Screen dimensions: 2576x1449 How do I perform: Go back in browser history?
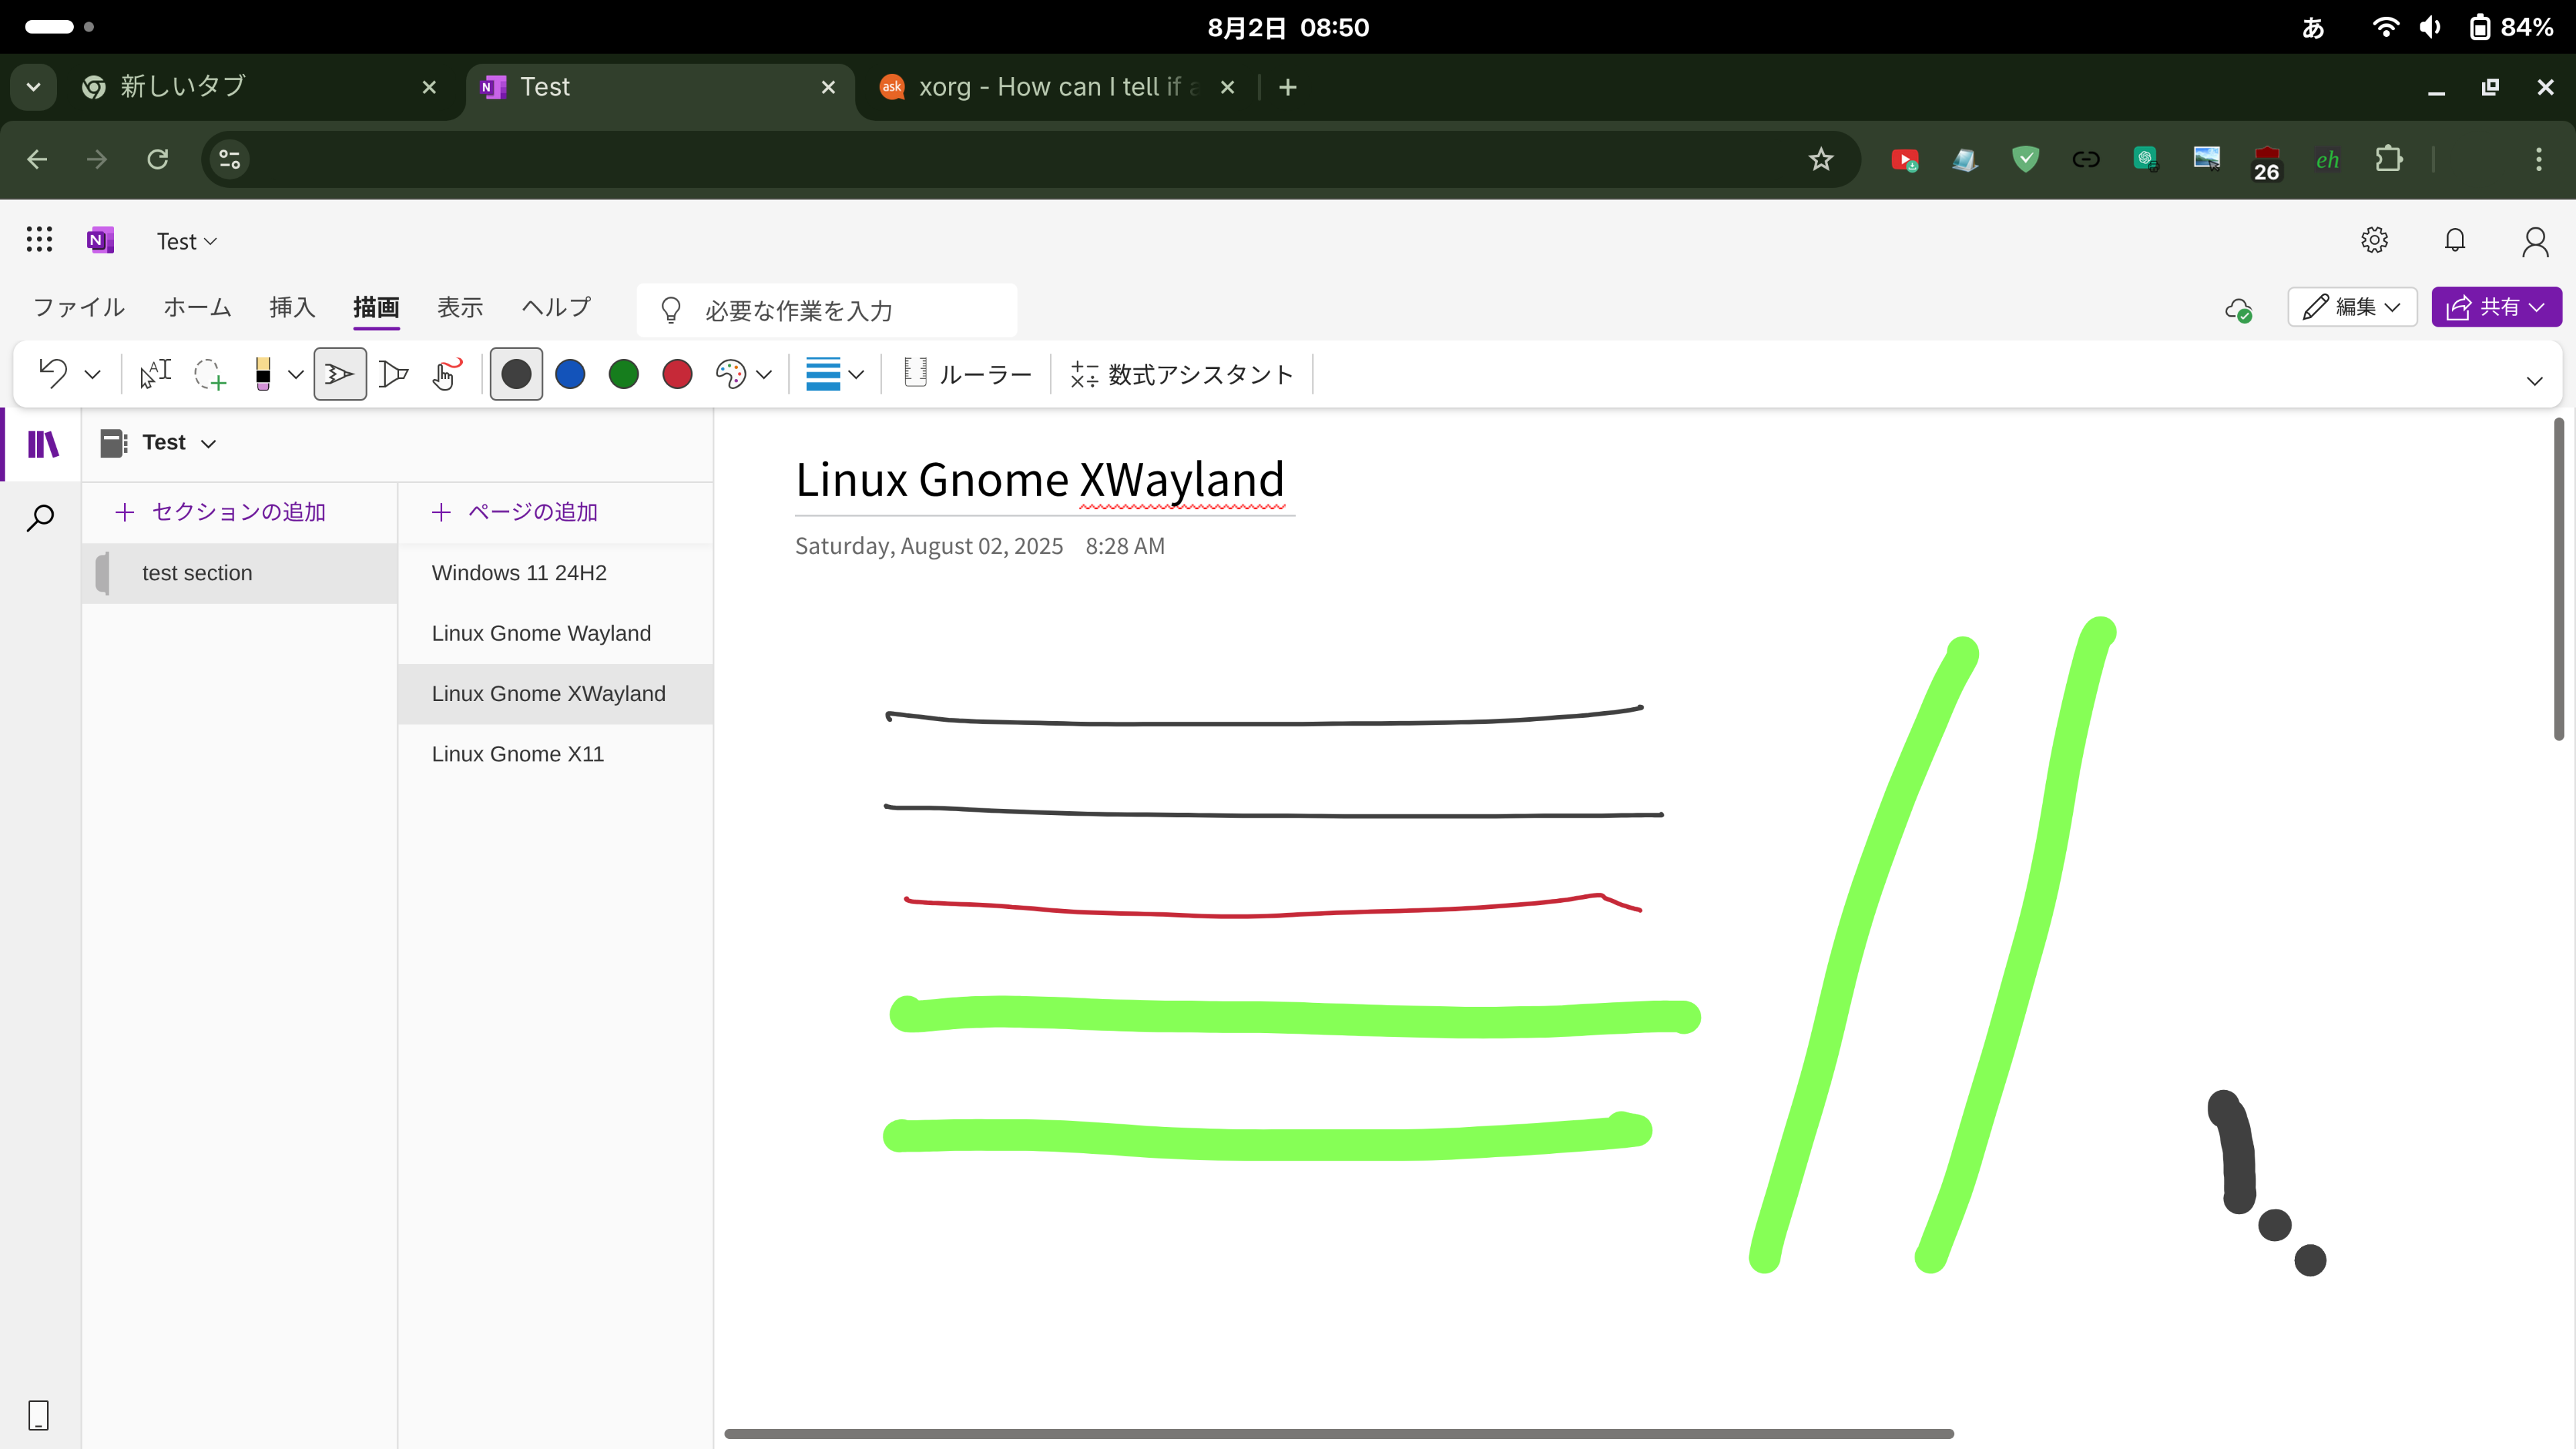(37, 159)
